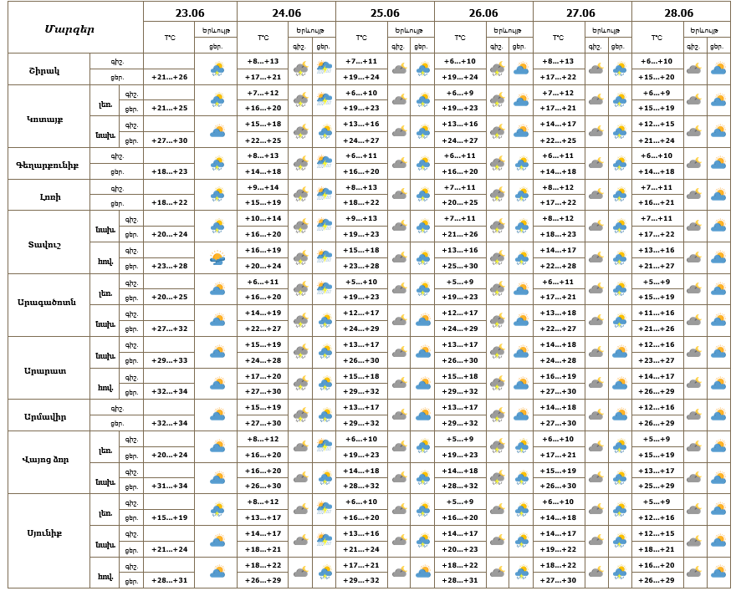Click the Արարատ նախ. daytime icon for 25.06

click(x=423, y=352)
